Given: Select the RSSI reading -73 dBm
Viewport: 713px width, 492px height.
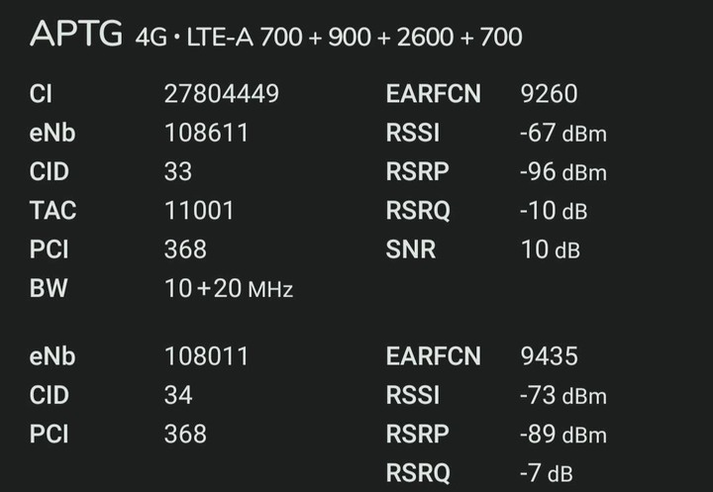Looking at the screenshot, I should click(562, 395).
